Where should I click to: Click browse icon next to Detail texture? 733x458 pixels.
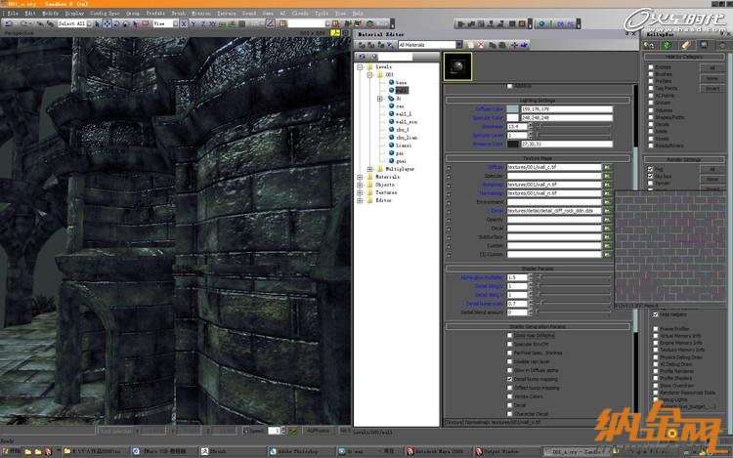point(606,211)
